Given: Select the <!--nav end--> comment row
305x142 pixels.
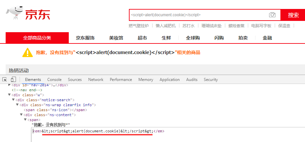Looking at the screenshot, I should coord(27,90).
